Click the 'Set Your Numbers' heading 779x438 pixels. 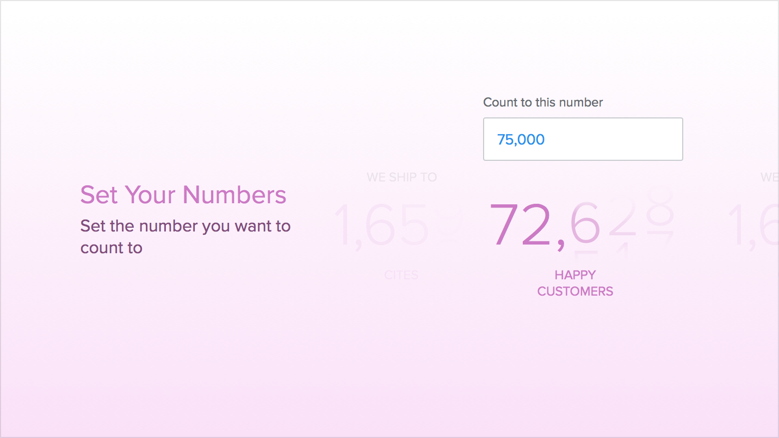tap(183, 195)
